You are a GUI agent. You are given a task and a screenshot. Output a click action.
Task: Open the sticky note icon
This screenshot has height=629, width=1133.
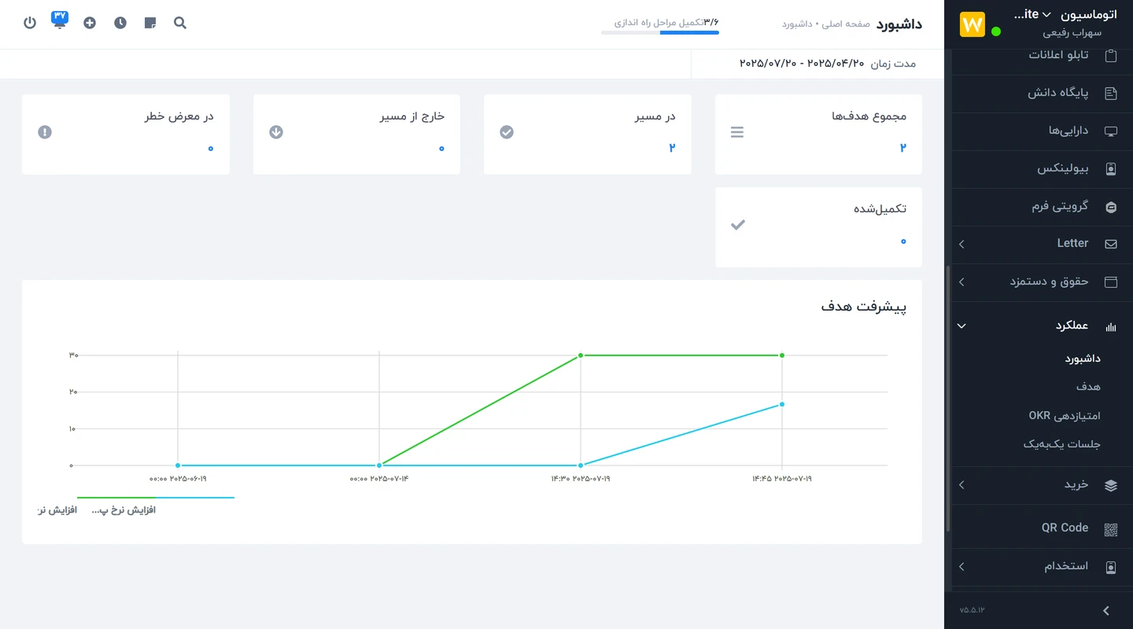150,23
